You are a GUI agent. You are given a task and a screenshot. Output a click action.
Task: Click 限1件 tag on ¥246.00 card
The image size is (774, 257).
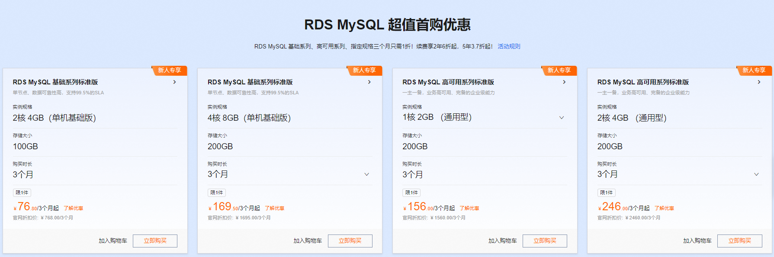(x=607, y=193)
